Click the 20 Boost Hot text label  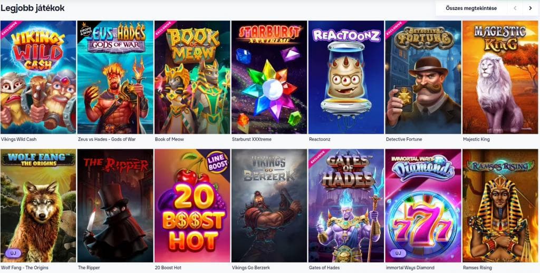point(168,268)
